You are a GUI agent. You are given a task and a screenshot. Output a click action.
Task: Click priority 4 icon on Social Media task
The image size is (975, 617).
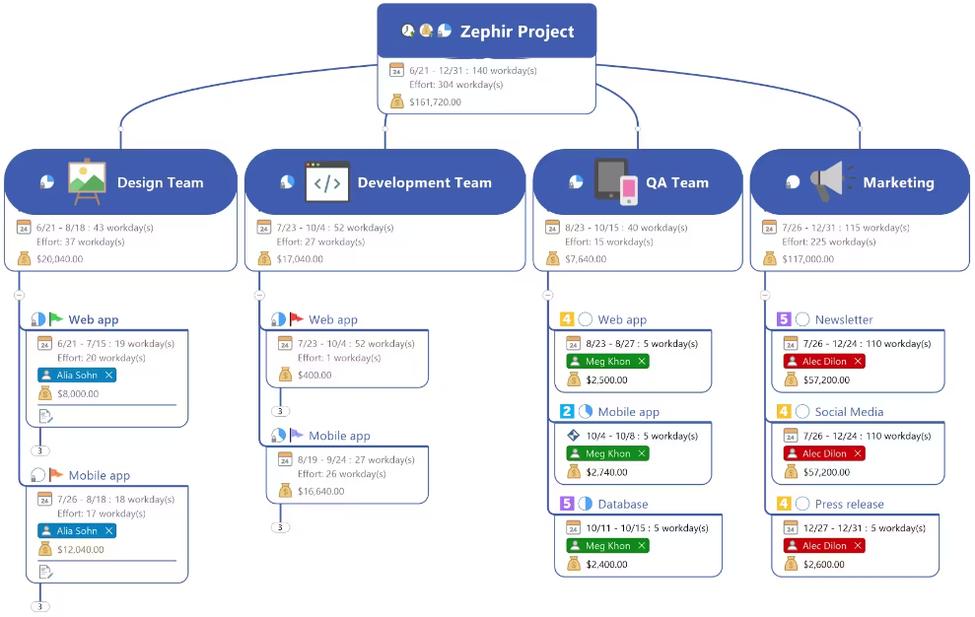point(784,411)
